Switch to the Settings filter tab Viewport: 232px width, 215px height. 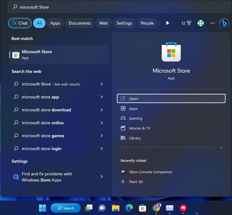click(x=124, y=23)
